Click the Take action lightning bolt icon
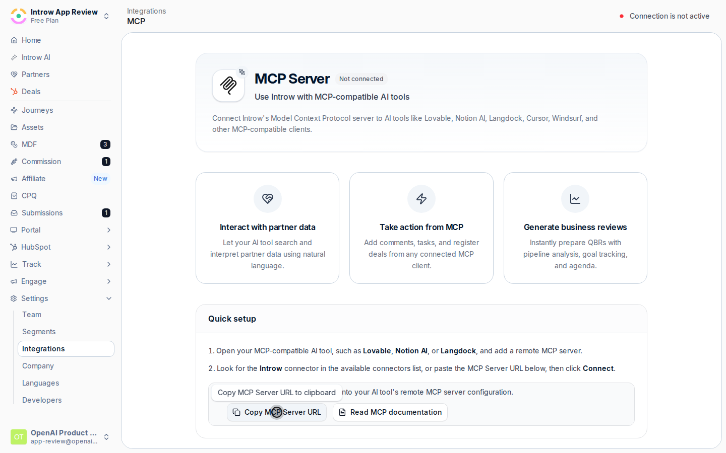The width and height of the screenshot is (726, 453). click(421, 199)
